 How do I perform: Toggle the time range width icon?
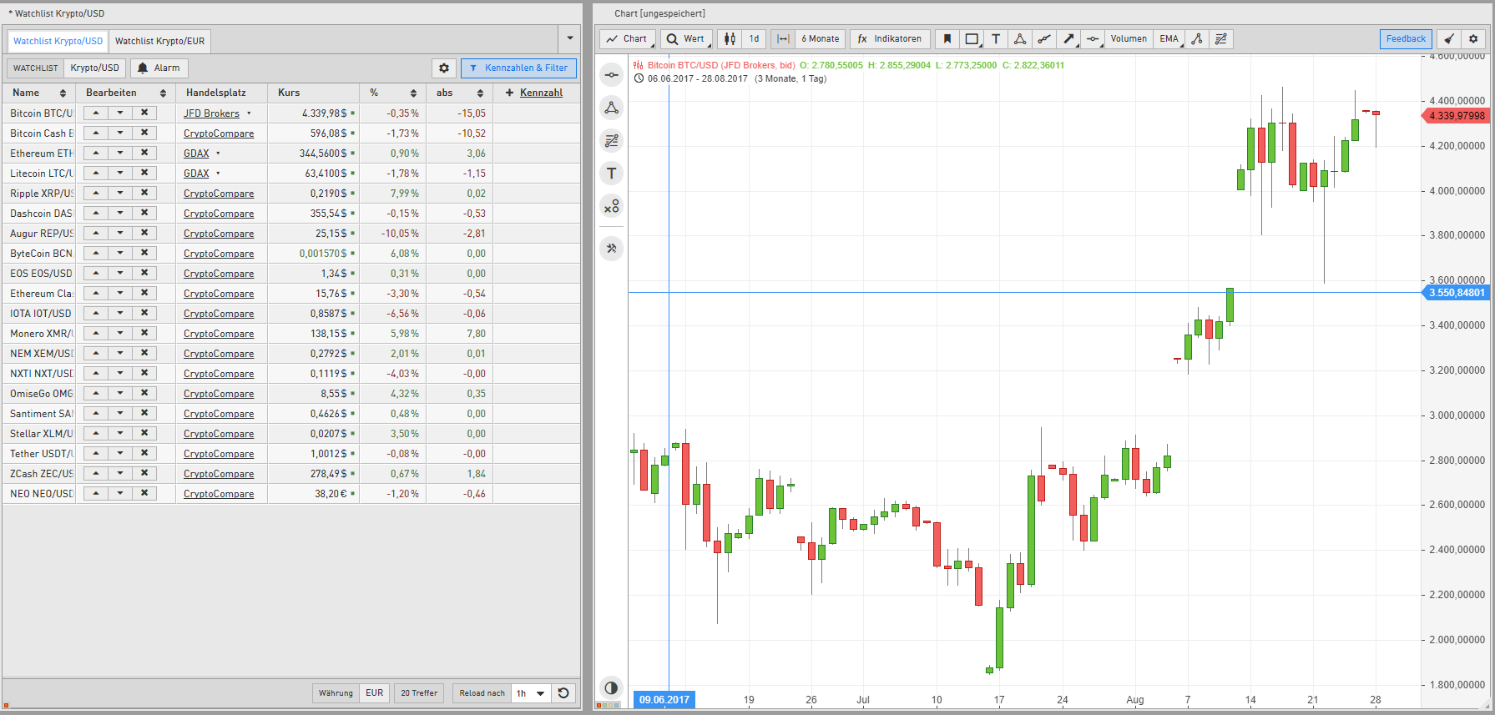click(783, 39)
